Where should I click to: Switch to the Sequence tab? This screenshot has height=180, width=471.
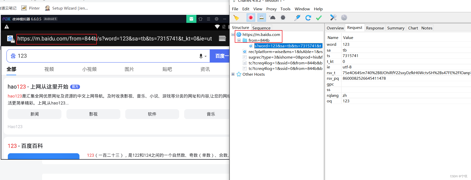261,28
